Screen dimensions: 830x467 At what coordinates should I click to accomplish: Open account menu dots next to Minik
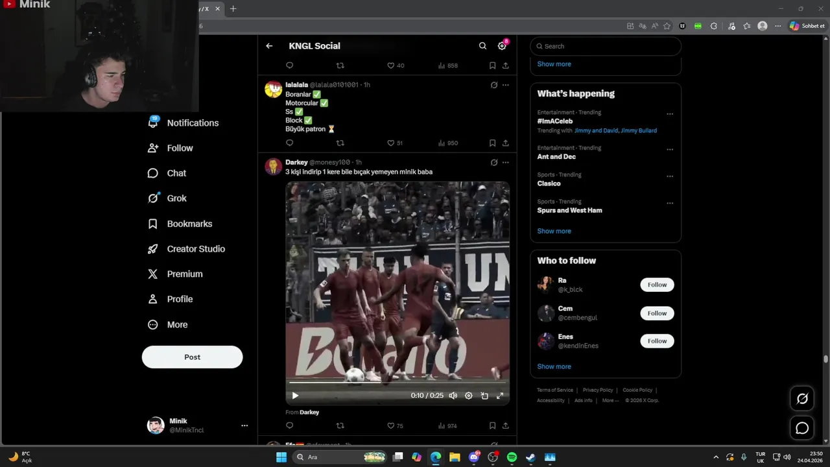[244, 425]
